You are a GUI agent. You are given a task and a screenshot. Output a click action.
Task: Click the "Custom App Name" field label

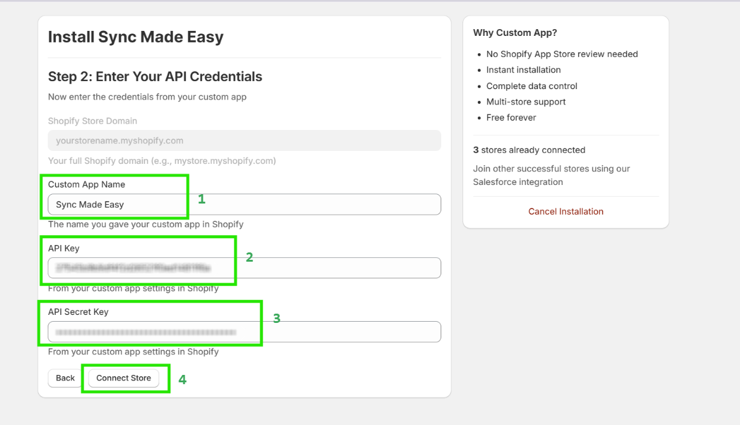(x=86, y=184)
